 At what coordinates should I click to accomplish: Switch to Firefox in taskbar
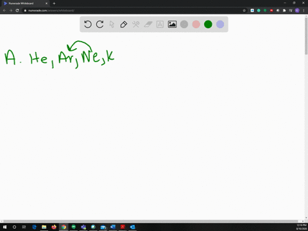click(54, 227)
